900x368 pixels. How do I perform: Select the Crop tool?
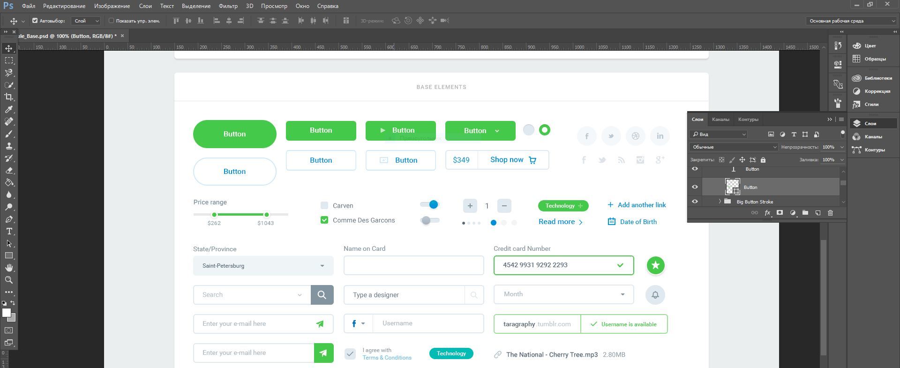pos(9,97)
